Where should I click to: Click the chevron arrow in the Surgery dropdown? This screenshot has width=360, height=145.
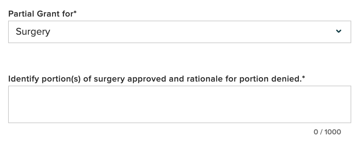click(338, 31)
